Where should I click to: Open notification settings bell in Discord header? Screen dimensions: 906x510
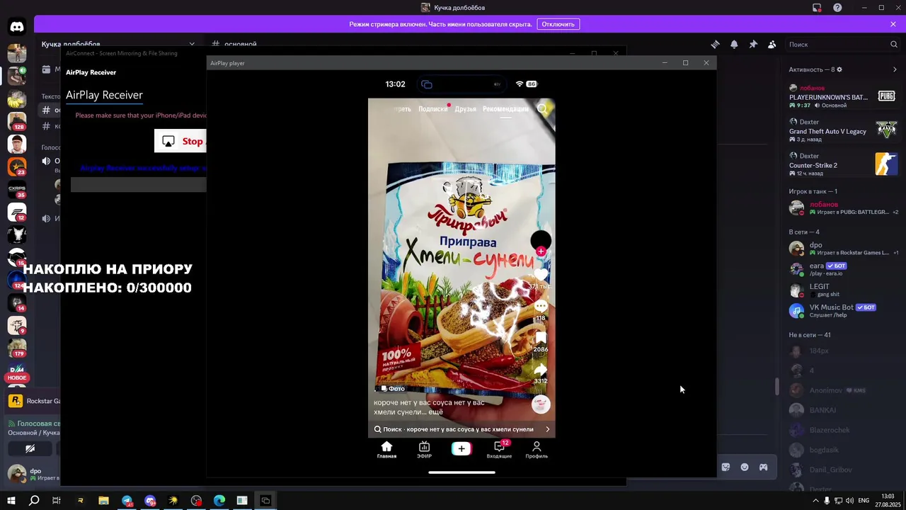[x=734, y=44]
